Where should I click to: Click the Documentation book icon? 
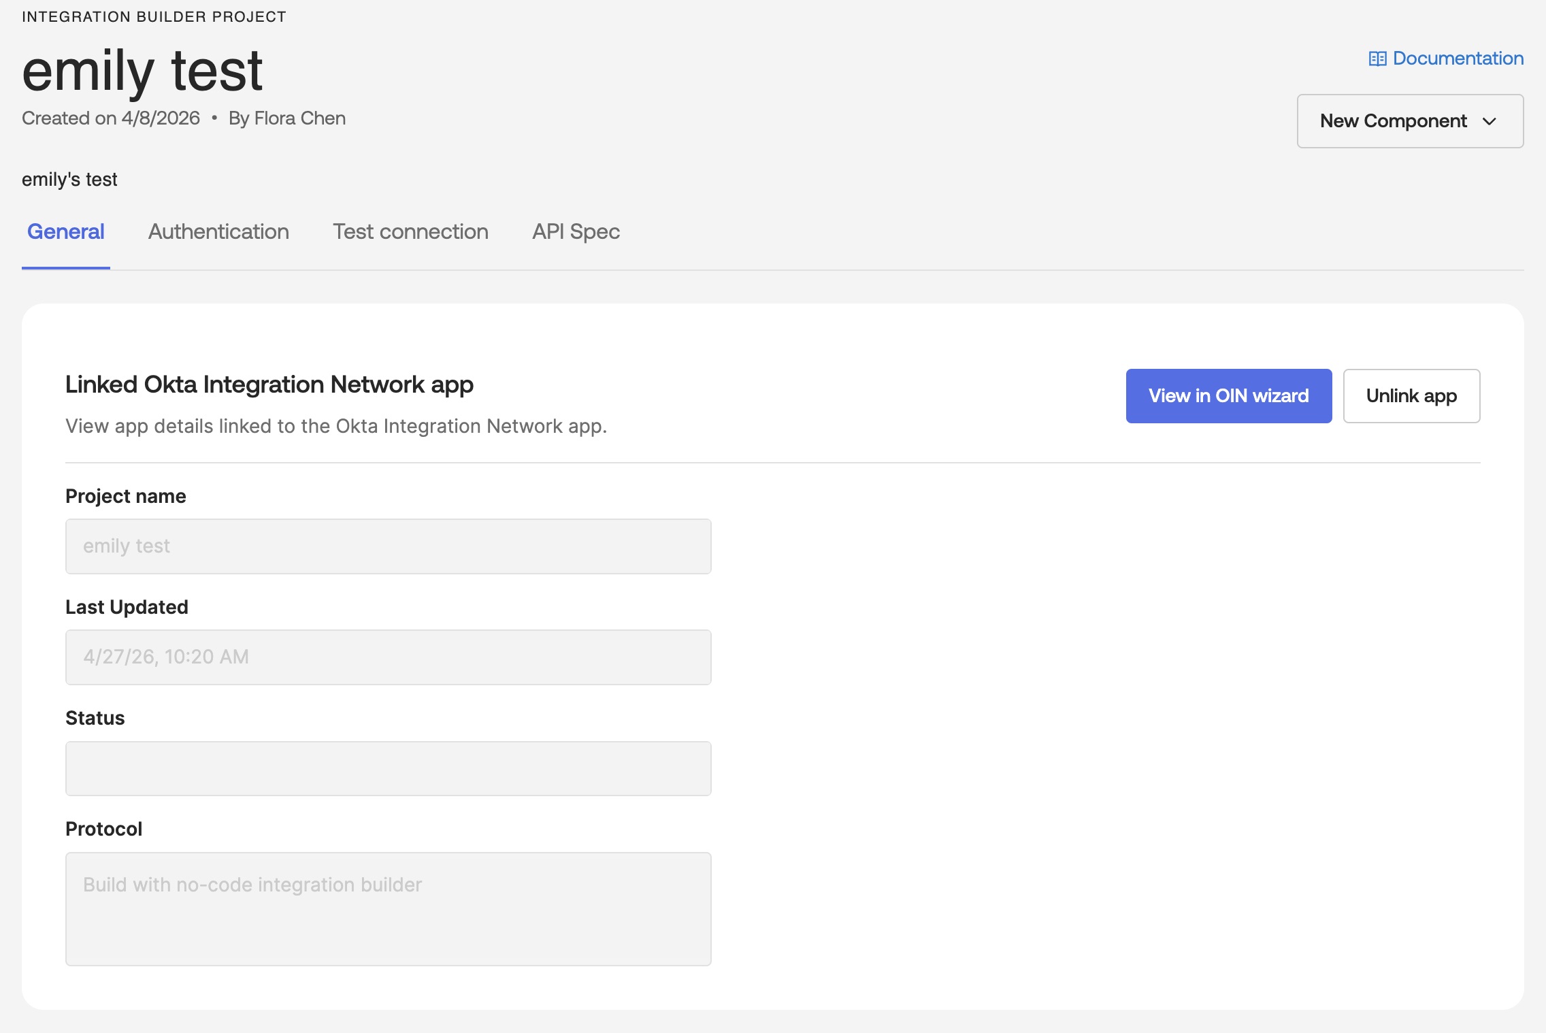coord(1377,59)
